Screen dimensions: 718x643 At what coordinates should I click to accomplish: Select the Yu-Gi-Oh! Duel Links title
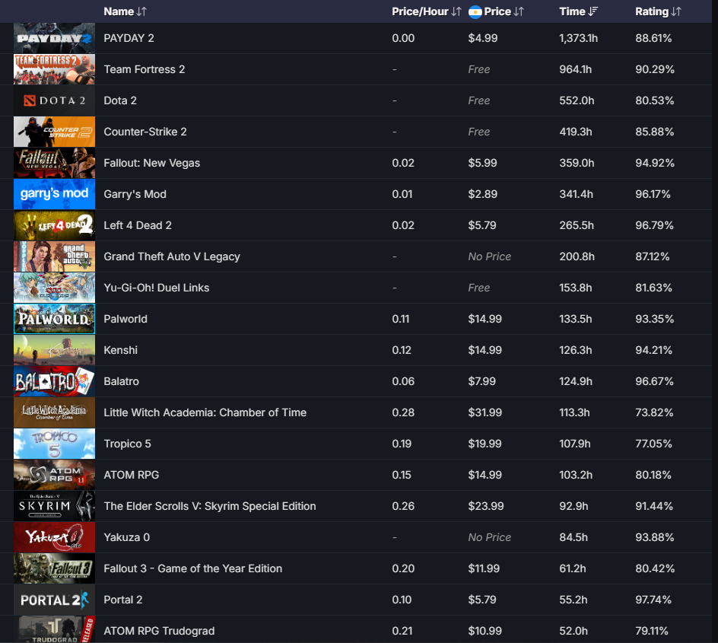[156, 288]
